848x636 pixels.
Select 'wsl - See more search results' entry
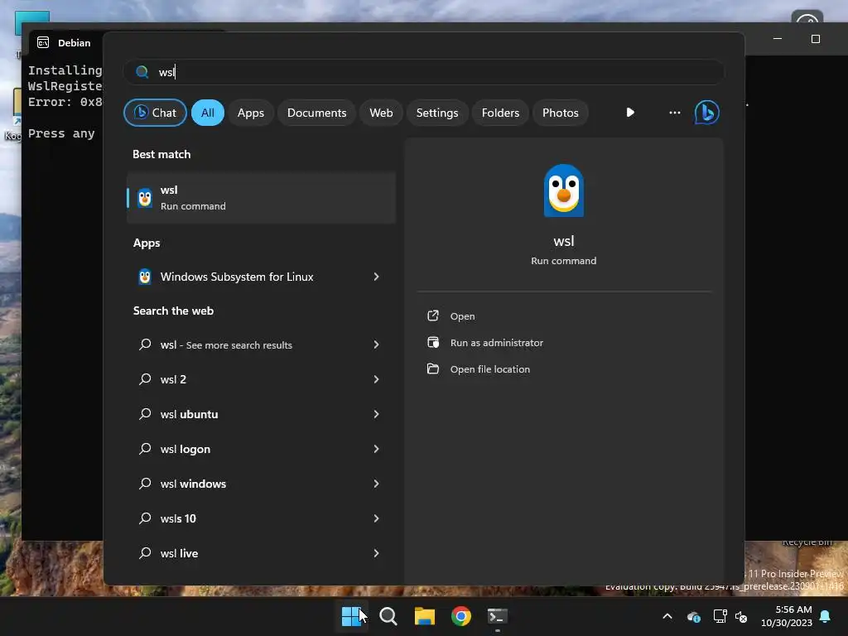click(x=261, y=344)
